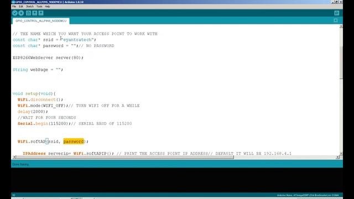Click the highlighted word password in softAP call
Viewport: 354px width, 199px height.
coord(74,142)
